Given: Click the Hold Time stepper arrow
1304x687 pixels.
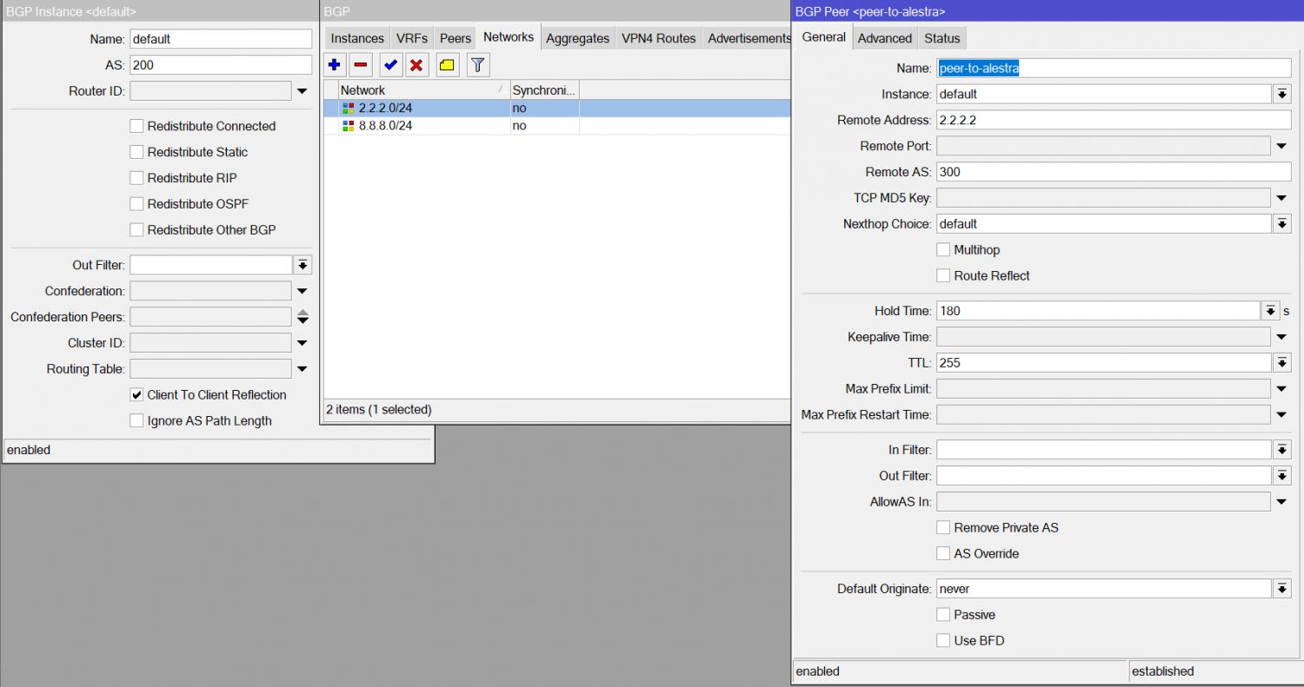Looking at the screenshot, I should pos(1270,311).
